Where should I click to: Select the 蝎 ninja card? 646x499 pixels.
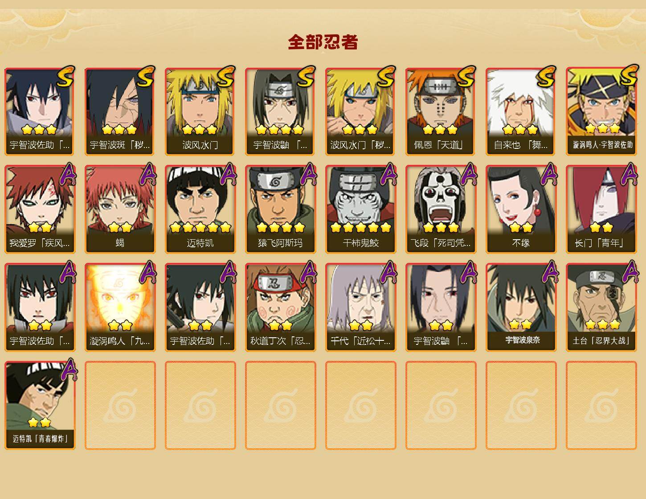click(120, 209)
